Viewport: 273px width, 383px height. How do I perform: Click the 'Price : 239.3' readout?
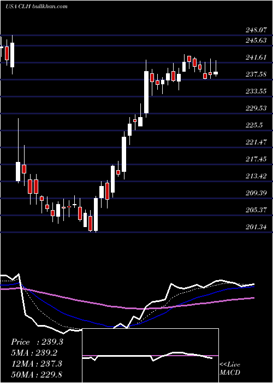pyautogui.click(x=37, y=342)
